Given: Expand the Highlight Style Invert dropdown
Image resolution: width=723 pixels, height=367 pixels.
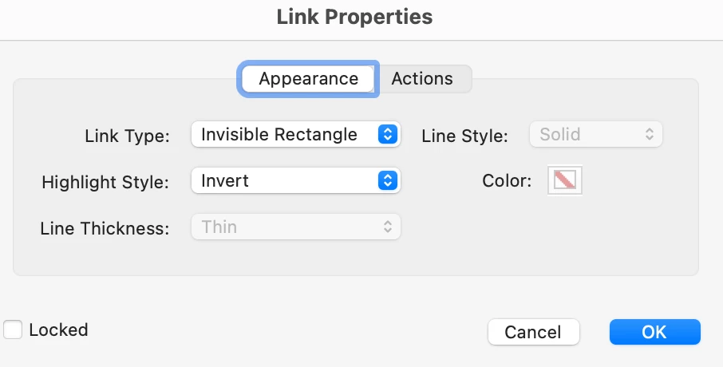Looking at the screenshot, I should tap(286, 181).
